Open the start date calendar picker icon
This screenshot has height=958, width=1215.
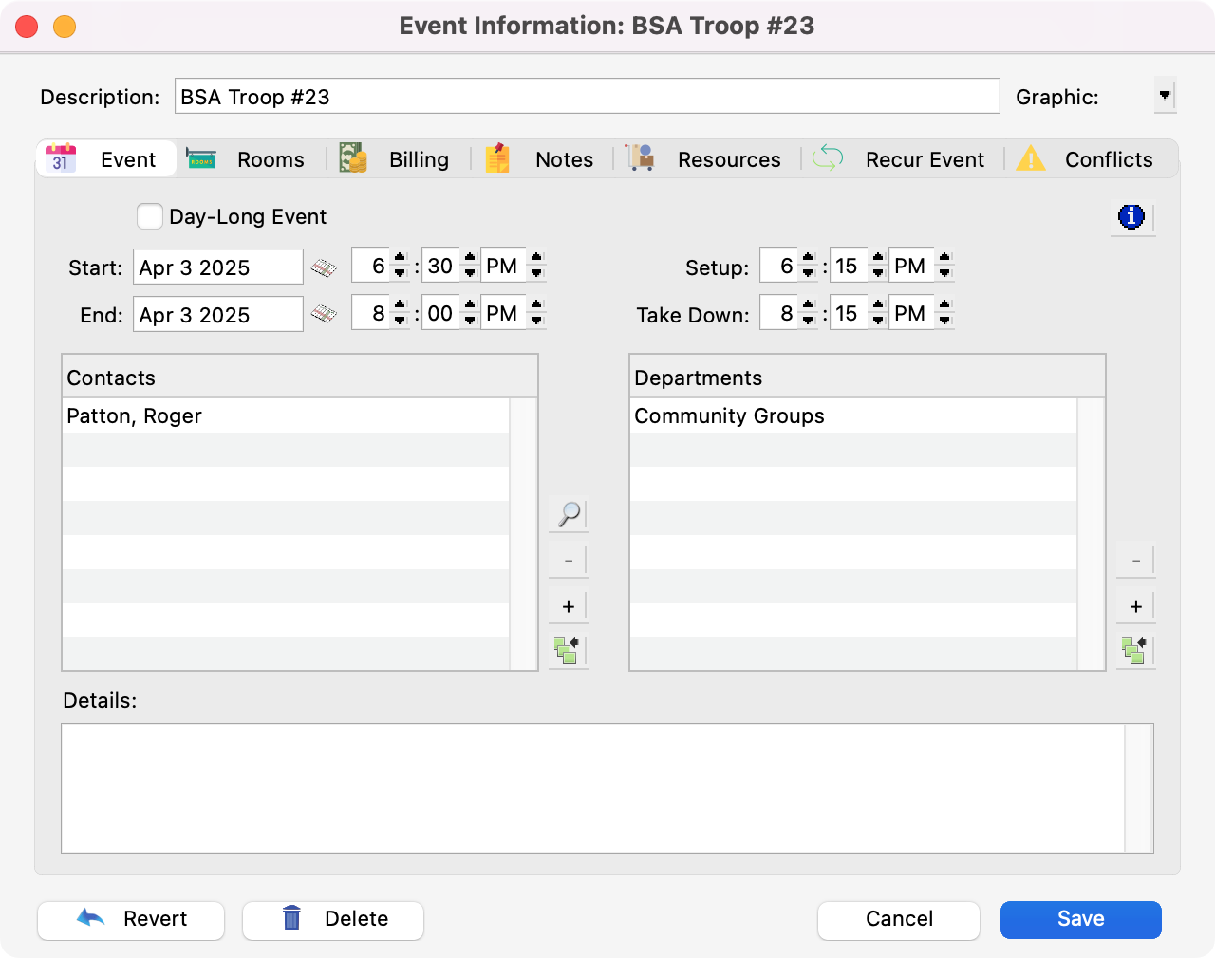point(324,268)
